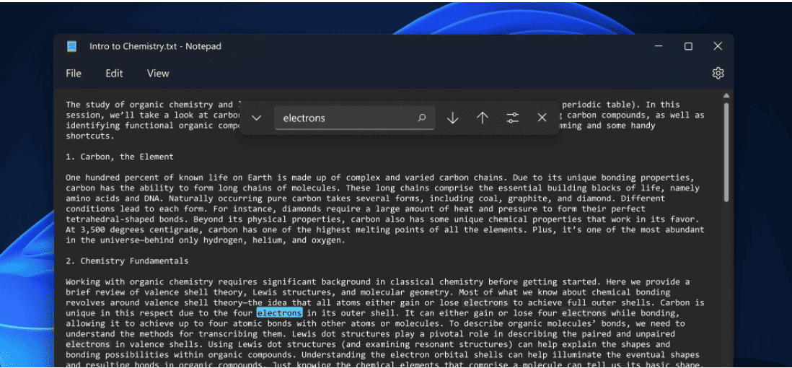Screen dimensions: 792x368
Task: Click the line starting One hundred percent
Action: click(380, 178)
